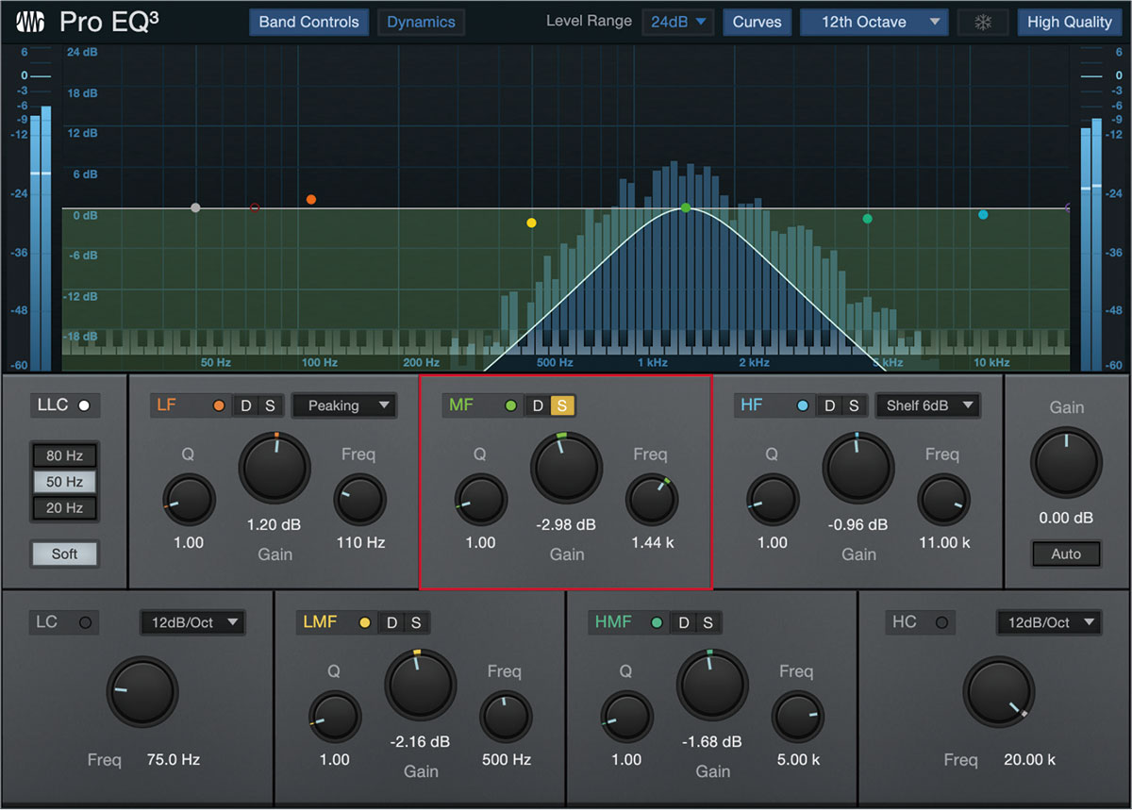Viewport: 1132px width, 810px height.
Task: Click the HC Freq knob
Action: click(999, 692)
